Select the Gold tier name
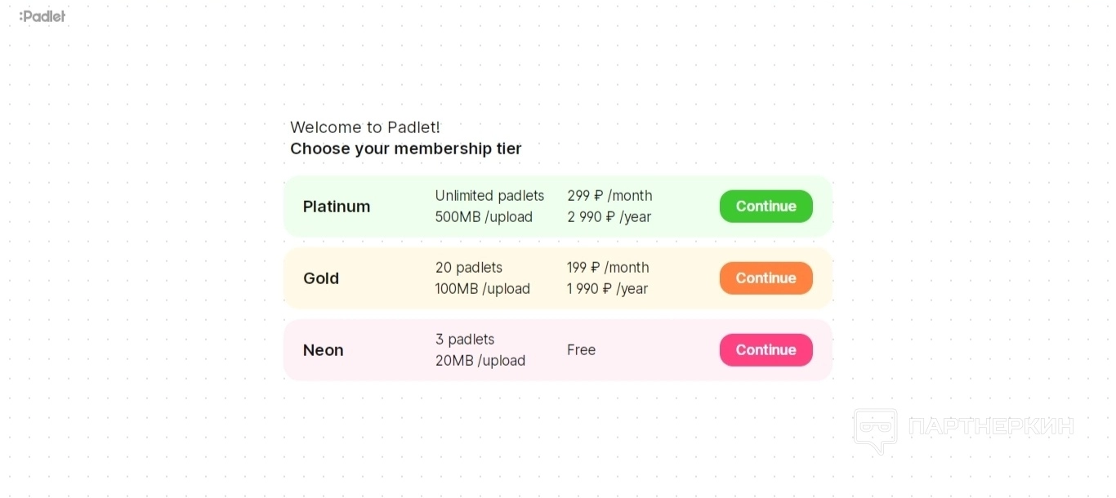1116x498 pixels. 321,278
